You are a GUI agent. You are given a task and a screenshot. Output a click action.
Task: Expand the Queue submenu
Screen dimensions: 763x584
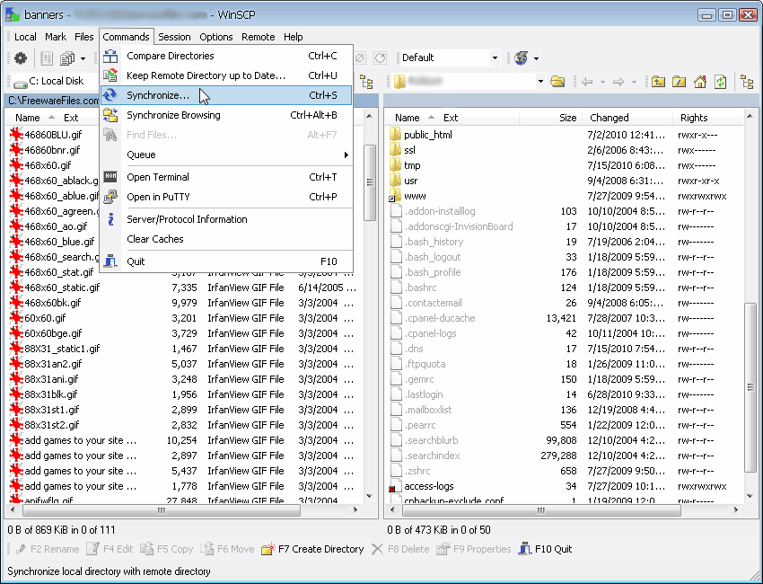coord(227,155)
